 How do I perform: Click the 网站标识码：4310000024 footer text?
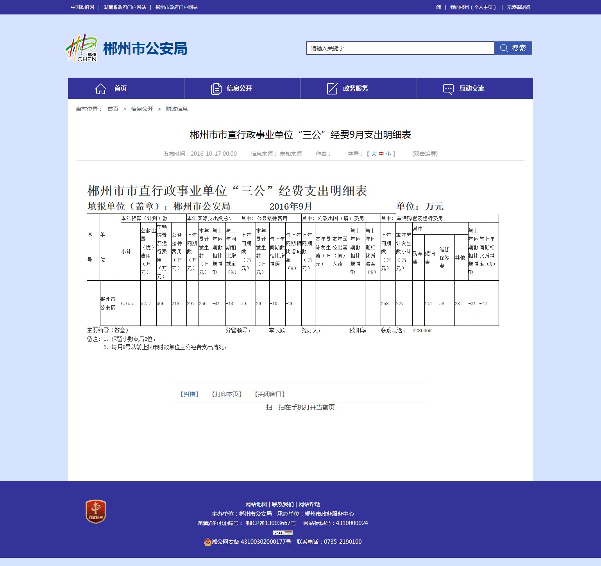click(x=336, y=523)
